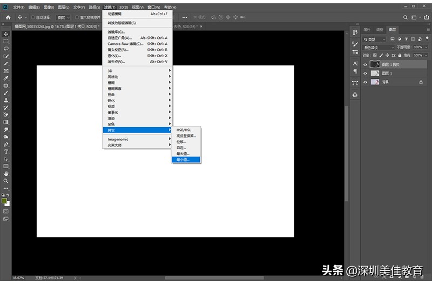Screen dimensions: 432x285
Task: Open layers panel hamburger menu
Action: point(428,30)
